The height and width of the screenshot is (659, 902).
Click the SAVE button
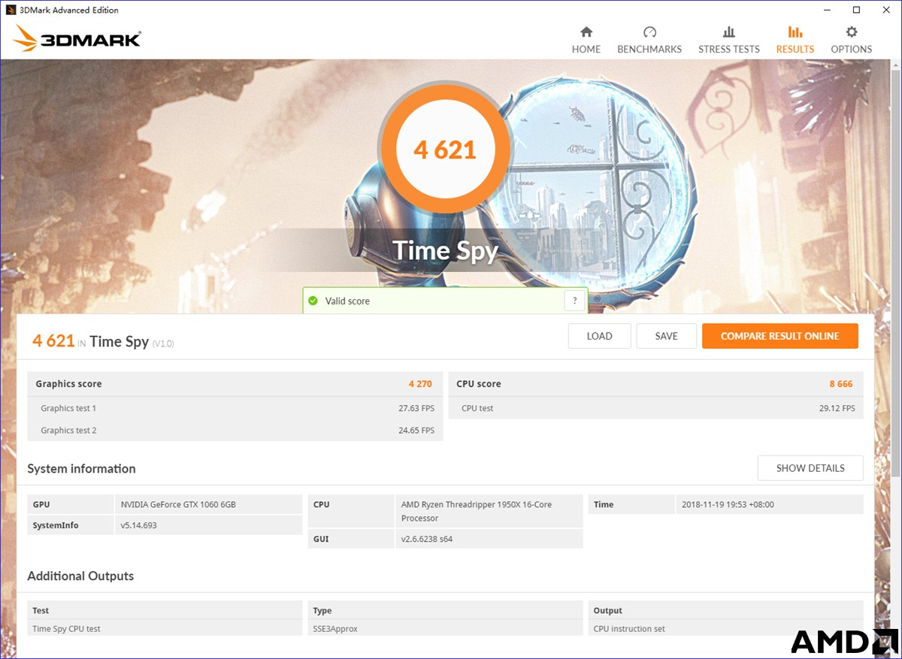(x=666, y=336)
